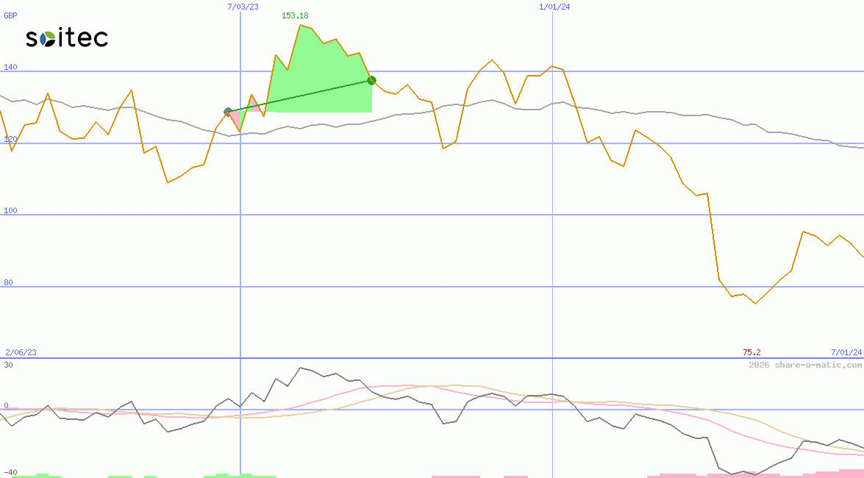The width and height of the screenshot is (864, 478).
Task: Select the 153.18 peak price label
Action: (294, 15)
